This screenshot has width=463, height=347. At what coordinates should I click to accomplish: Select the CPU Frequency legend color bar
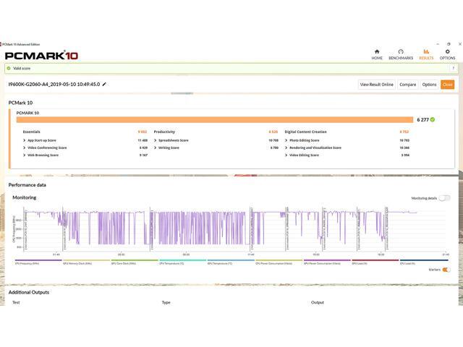tap(38, 260)
